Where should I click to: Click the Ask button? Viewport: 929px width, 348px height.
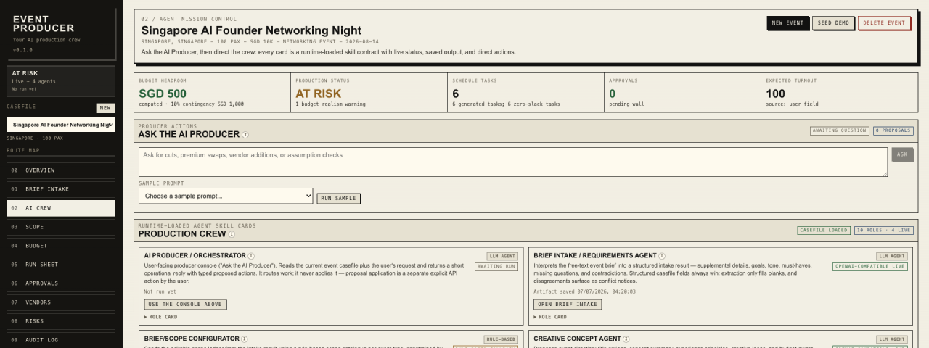point(902,154)
